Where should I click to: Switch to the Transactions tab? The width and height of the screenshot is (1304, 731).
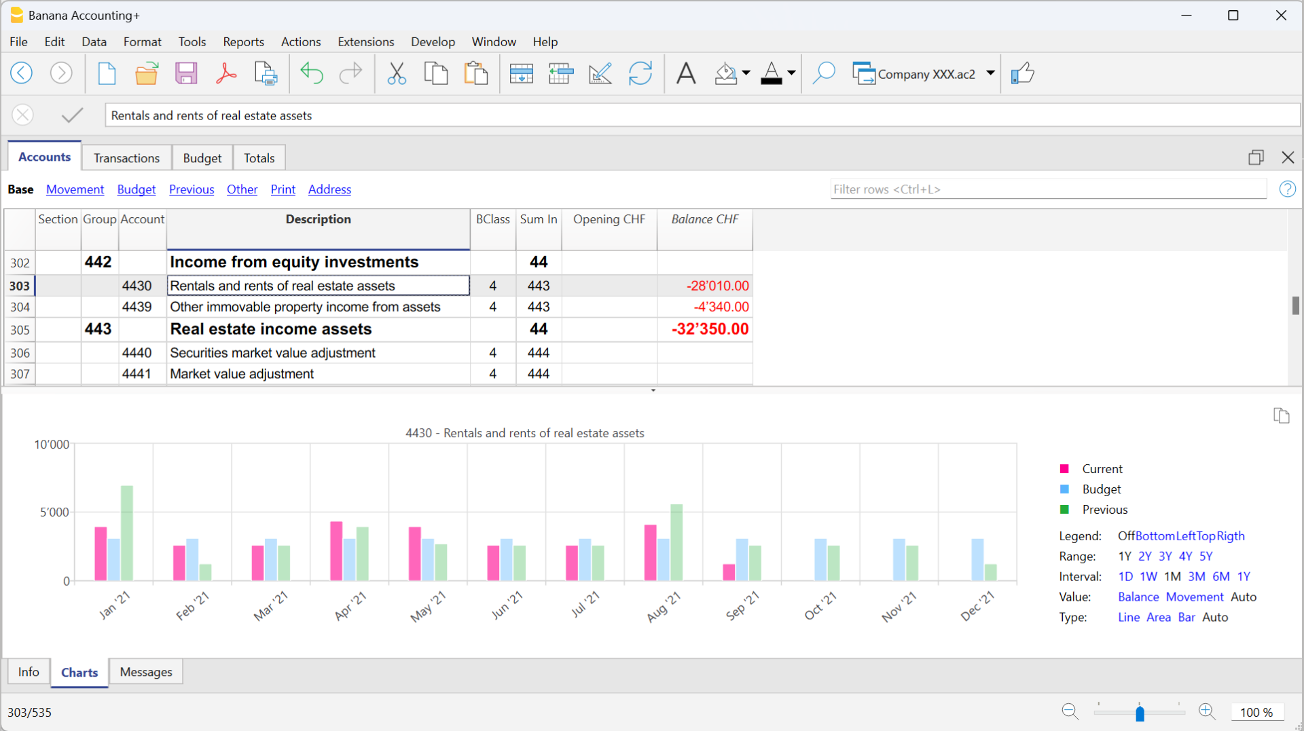click(126, 157)
